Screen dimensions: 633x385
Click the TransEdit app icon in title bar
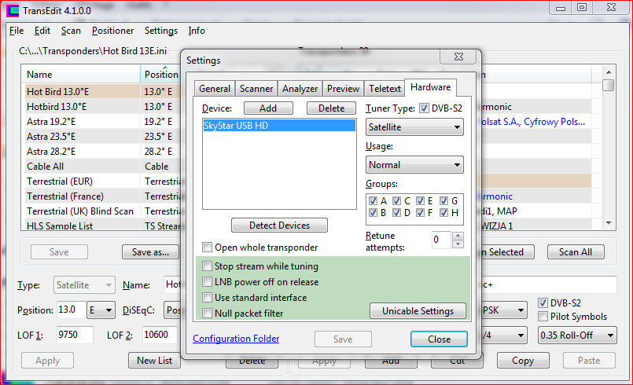click(13, 9)
